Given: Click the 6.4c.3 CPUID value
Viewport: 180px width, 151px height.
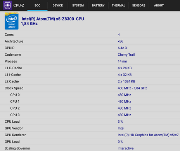Looking at the screenshot, I should 122,48.
